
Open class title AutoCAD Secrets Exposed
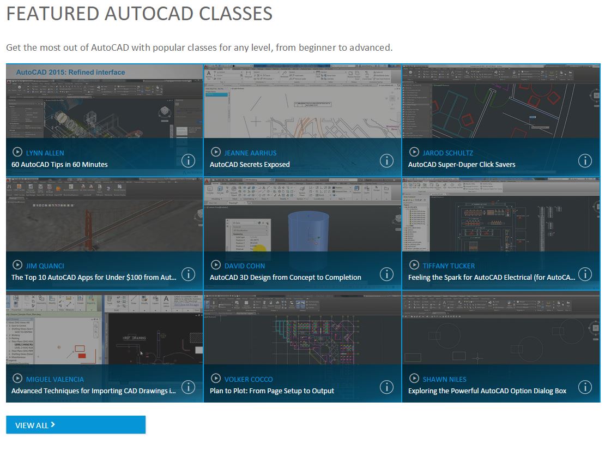point(250,165)
